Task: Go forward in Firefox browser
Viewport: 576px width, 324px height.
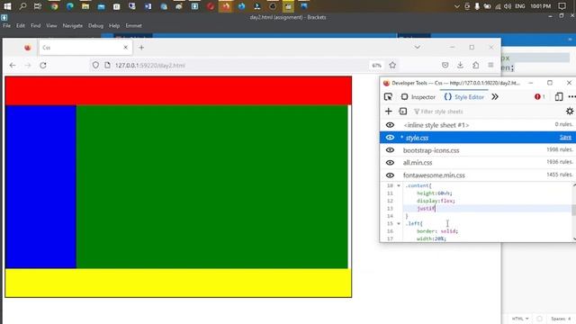Action: (x=28, y=66)
